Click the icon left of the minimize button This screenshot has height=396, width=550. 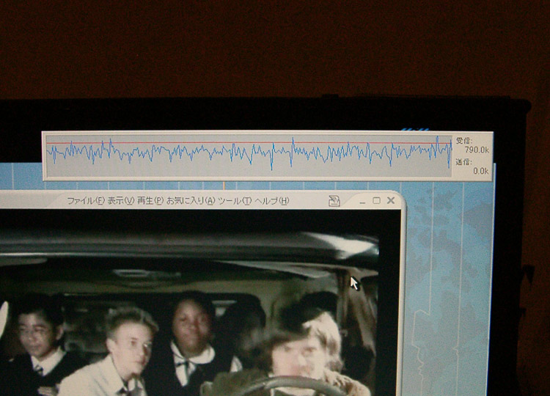point(334,201)
